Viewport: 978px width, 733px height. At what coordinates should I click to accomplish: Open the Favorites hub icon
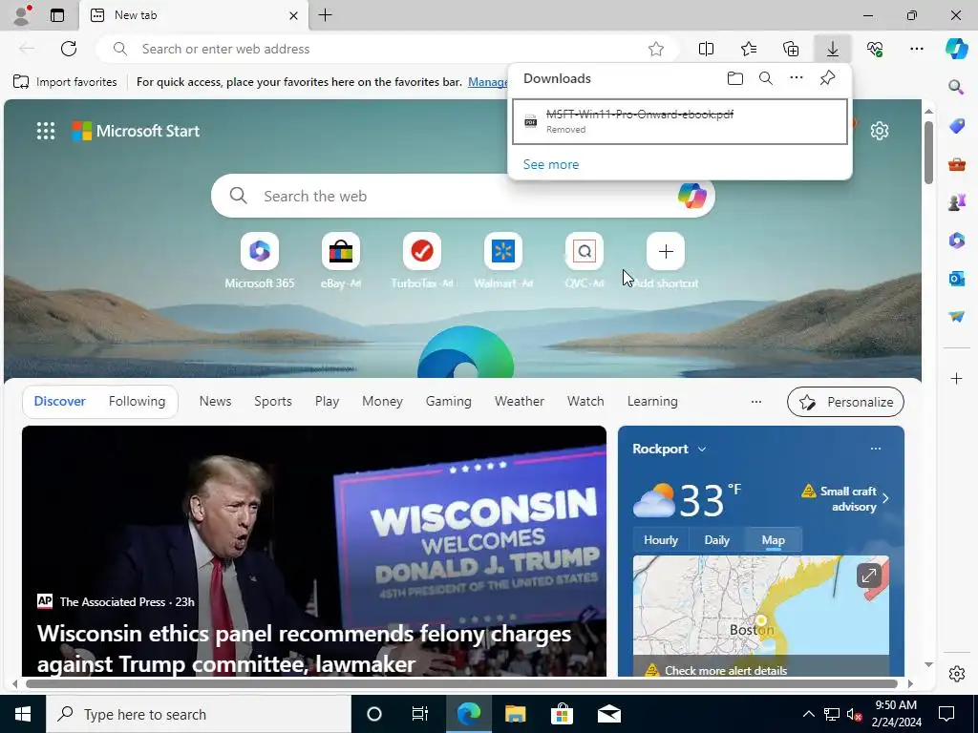coord(749,49)
